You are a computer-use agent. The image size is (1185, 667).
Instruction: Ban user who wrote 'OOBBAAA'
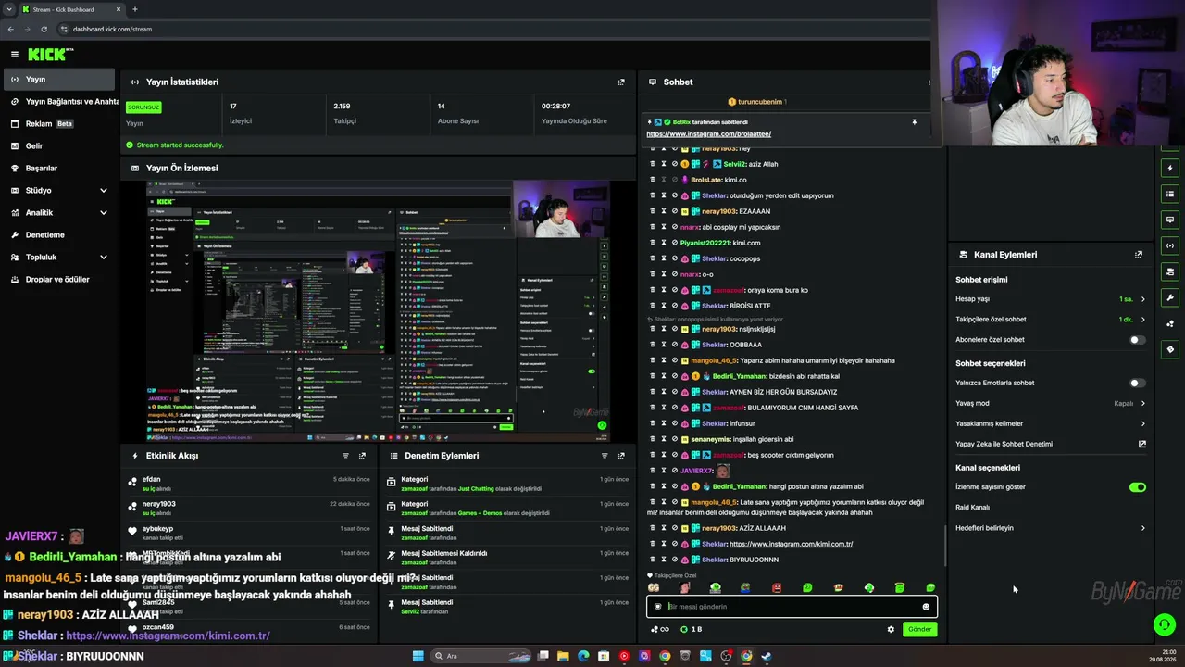coord(674,345)
